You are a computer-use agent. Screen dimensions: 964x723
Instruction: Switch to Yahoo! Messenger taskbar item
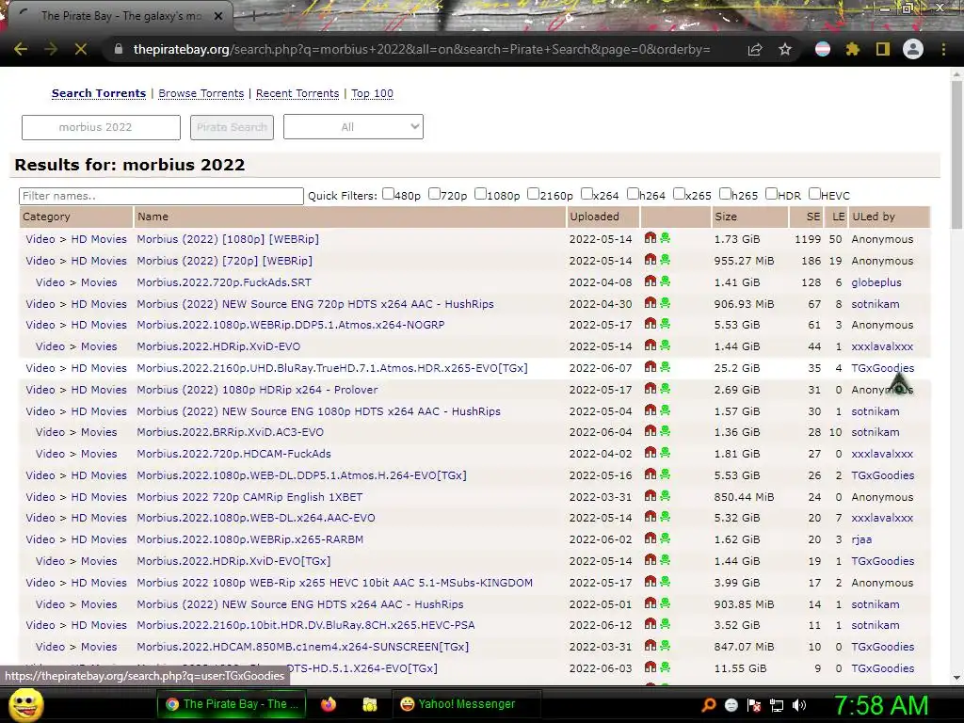[467, 704]
